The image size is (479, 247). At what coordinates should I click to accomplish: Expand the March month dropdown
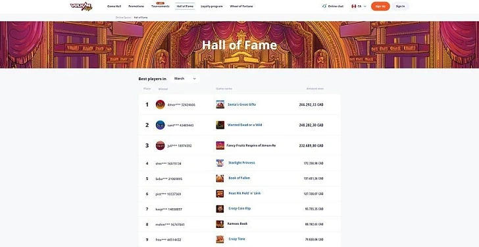click(x=185, y=79)
